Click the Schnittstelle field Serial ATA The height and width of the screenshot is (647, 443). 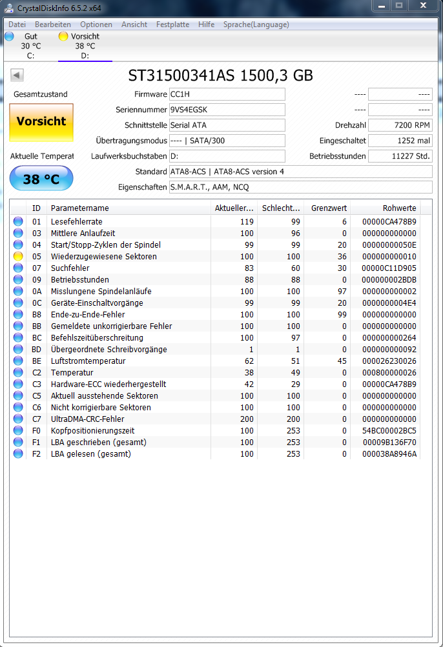(227, 125)
